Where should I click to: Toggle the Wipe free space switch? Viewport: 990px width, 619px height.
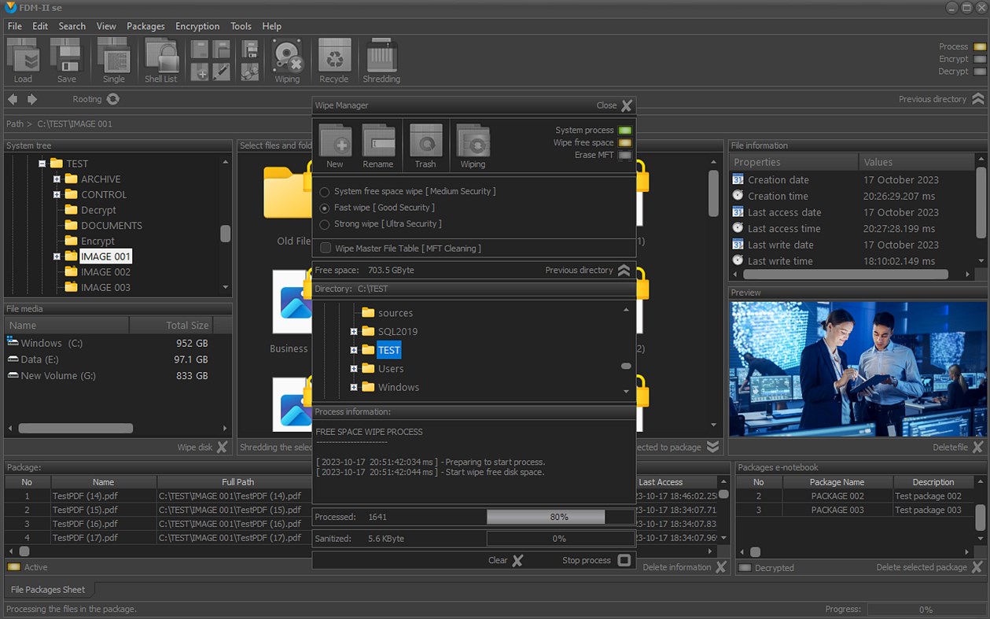[x=626, y=142]
